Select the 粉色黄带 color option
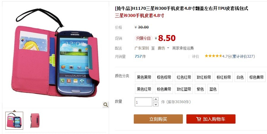Viewport: 267px width, 134px height. tap(164, 89)
